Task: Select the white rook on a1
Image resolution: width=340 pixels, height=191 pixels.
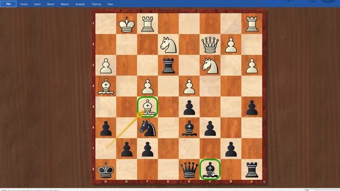Action: 252,24
